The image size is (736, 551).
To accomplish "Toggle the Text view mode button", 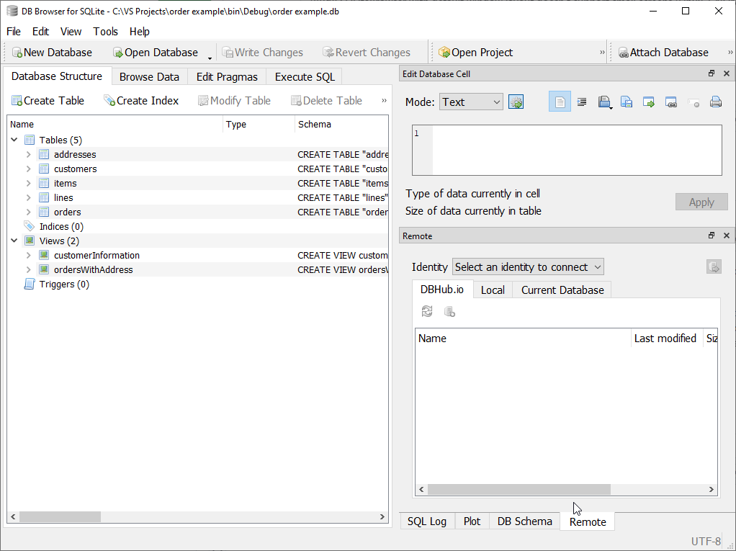I will click(560, 102).
